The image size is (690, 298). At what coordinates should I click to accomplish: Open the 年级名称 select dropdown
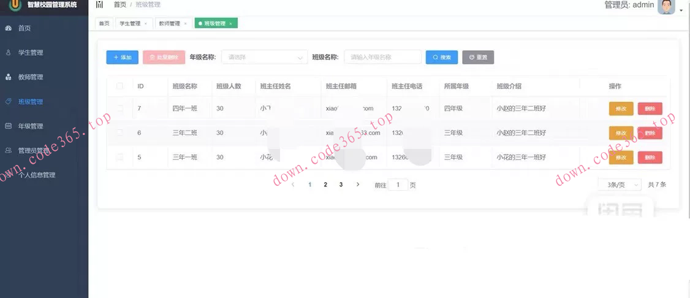click(265, 57)
